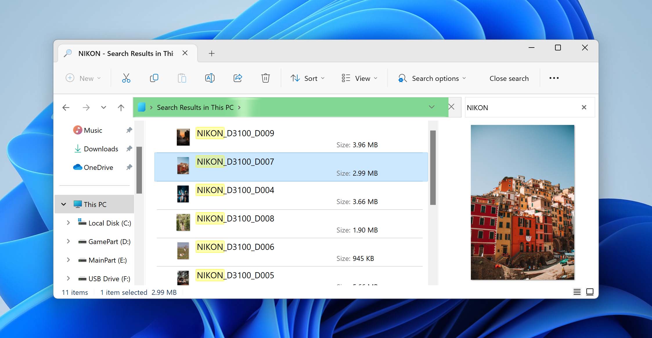Viewport: 652px width, 338px height.
Task: Minimize the File Explorer window
Action: click(x=532, y=48)
